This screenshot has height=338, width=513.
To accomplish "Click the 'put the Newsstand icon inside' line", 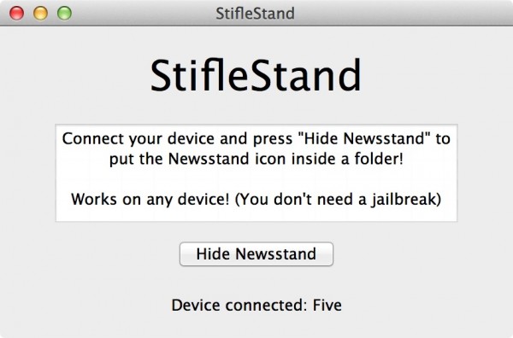I will coord(256,159).
